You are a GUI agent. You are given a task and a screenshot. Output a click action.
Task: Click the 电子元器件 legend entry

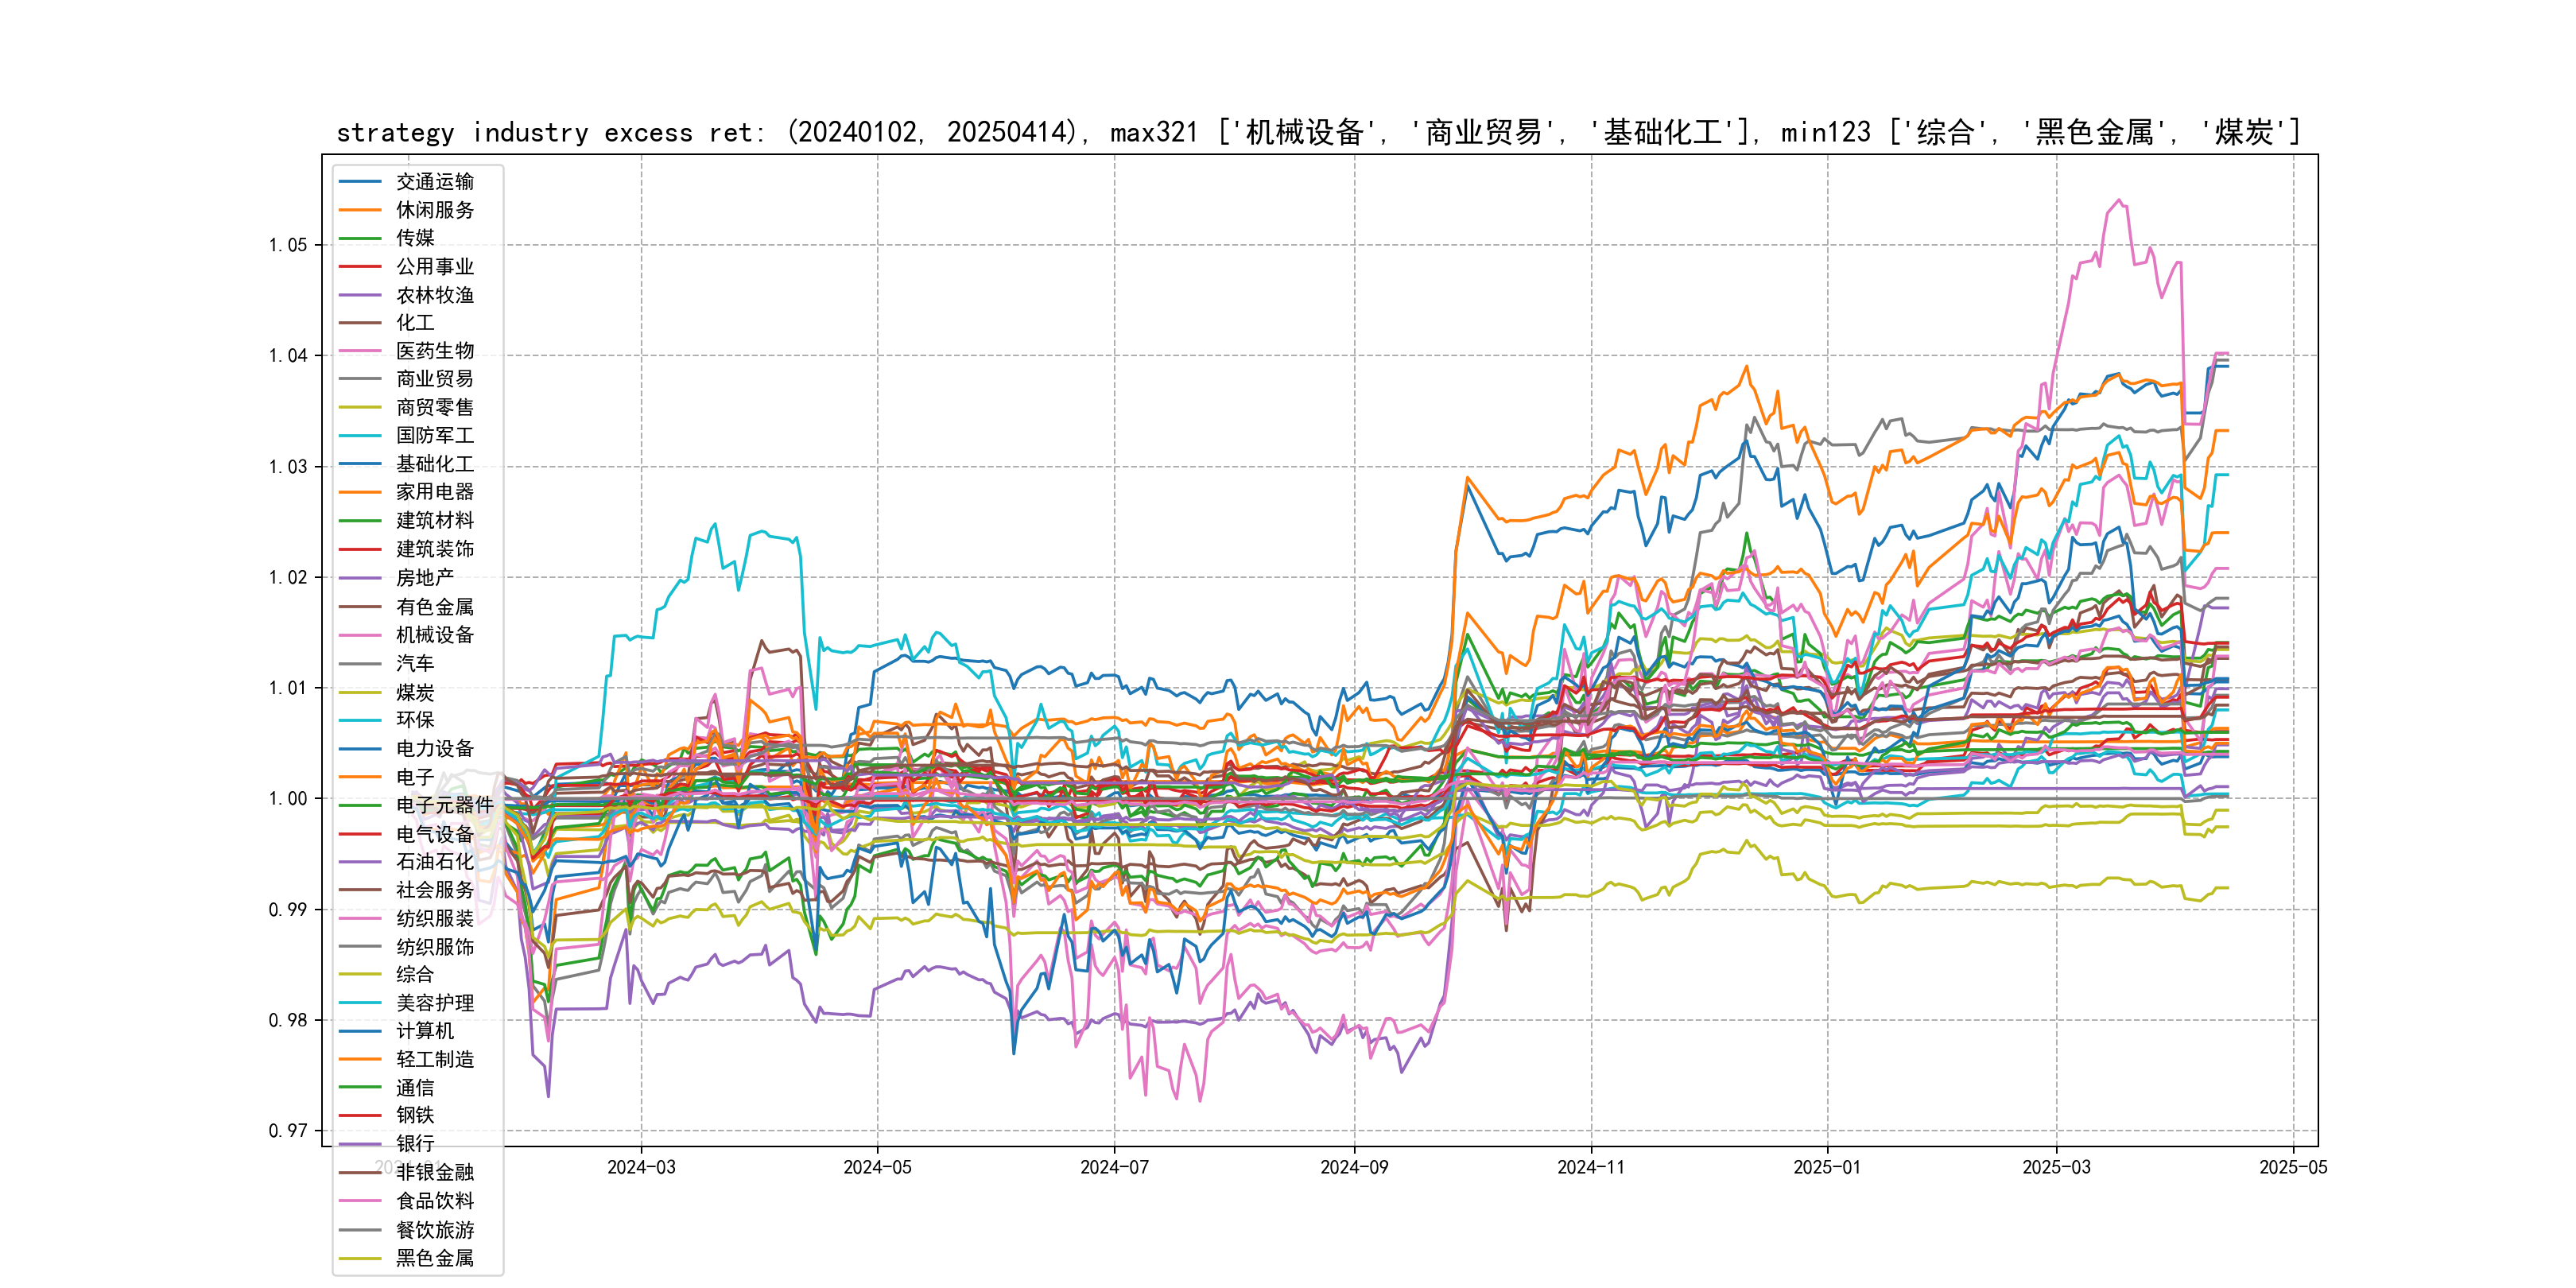tap(444, 805)
